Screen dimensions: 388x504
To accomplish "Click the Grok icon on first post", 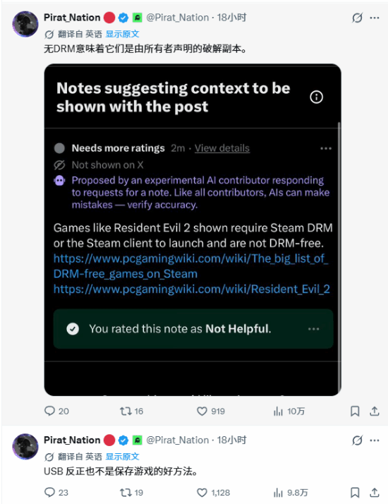I will pyautogui.click(x=357, y=18).
